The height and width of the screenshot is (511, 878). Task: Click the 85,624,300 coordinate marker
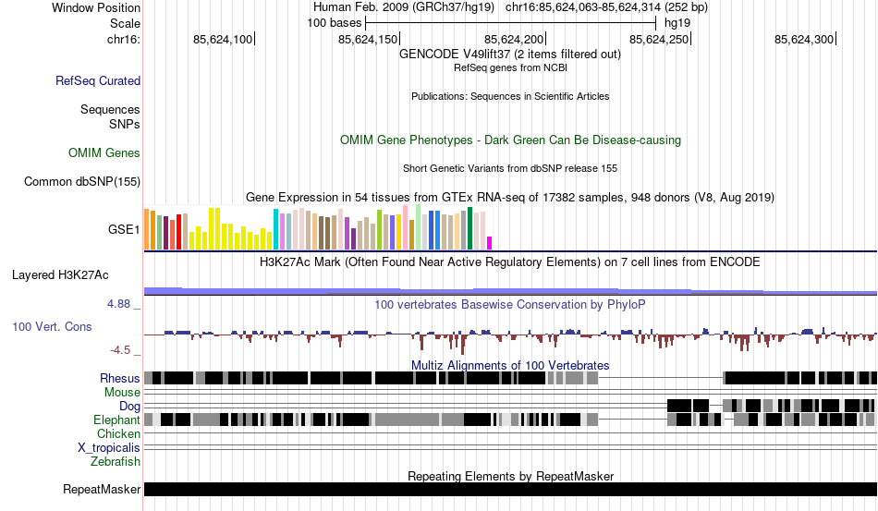[805, 39]
